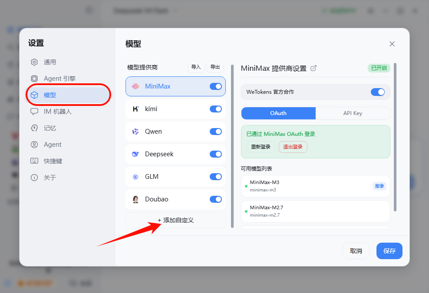Image resolution: width=429 pixels, height=293 pixels.
Task: Toggle the Doubao provider switch
Action: [216, 199]
